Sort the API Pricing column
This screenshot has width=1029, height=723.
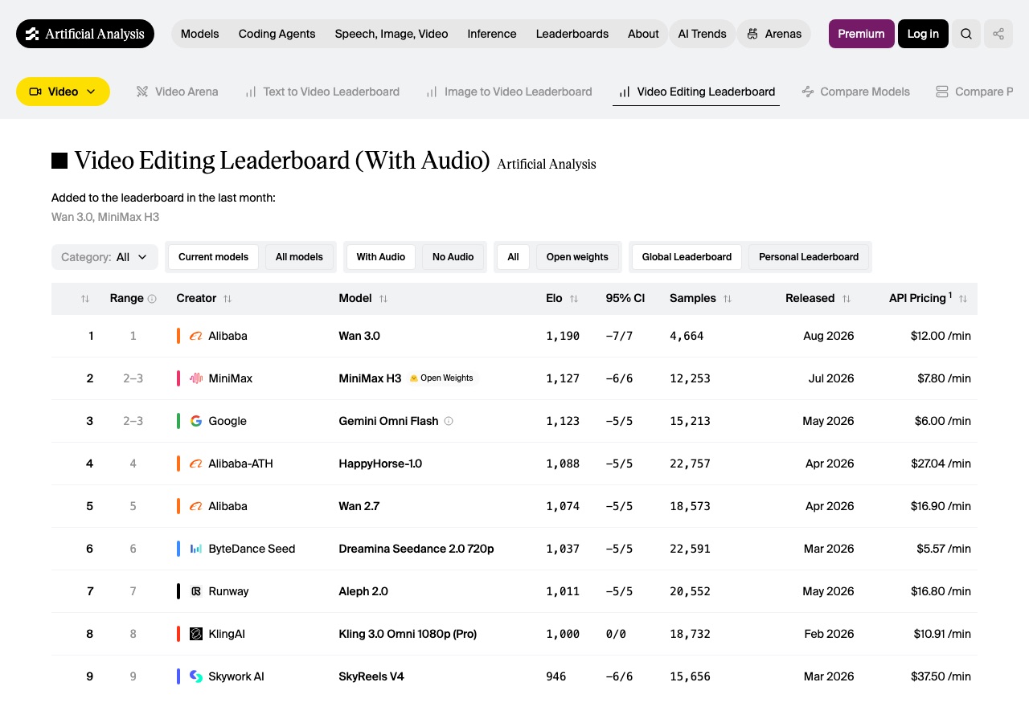[x=963, y=299]
